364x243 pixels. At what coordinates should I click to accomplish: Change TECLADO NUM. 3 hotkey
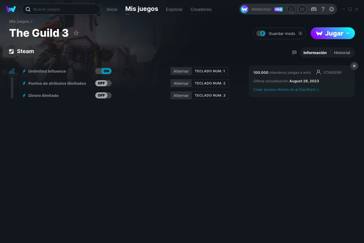pos(210,95)
